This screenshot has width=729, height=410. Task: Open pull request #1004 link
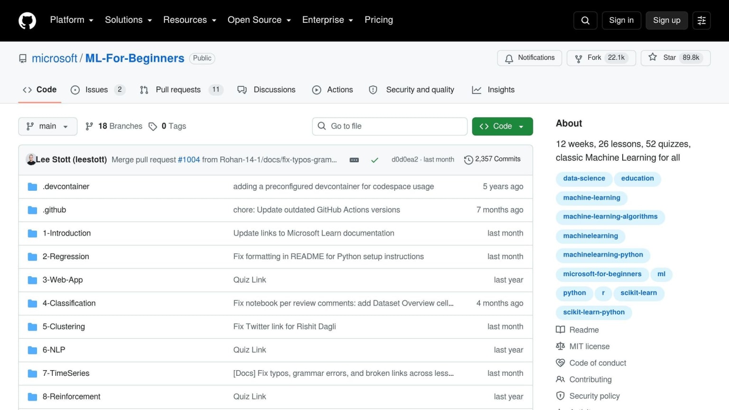[x=189, y=160]
